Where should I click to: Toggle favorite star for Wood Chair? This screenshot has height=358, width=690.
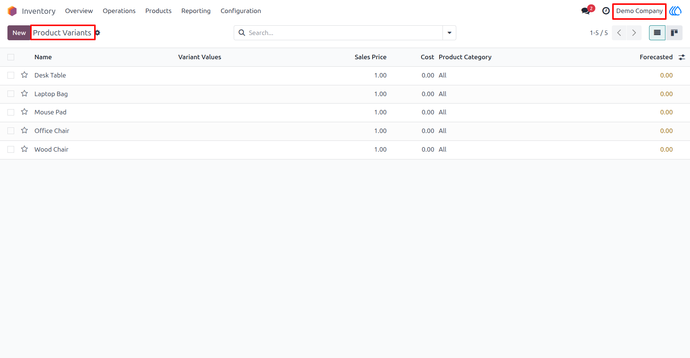pyautogui.click(x=25, y=149)
